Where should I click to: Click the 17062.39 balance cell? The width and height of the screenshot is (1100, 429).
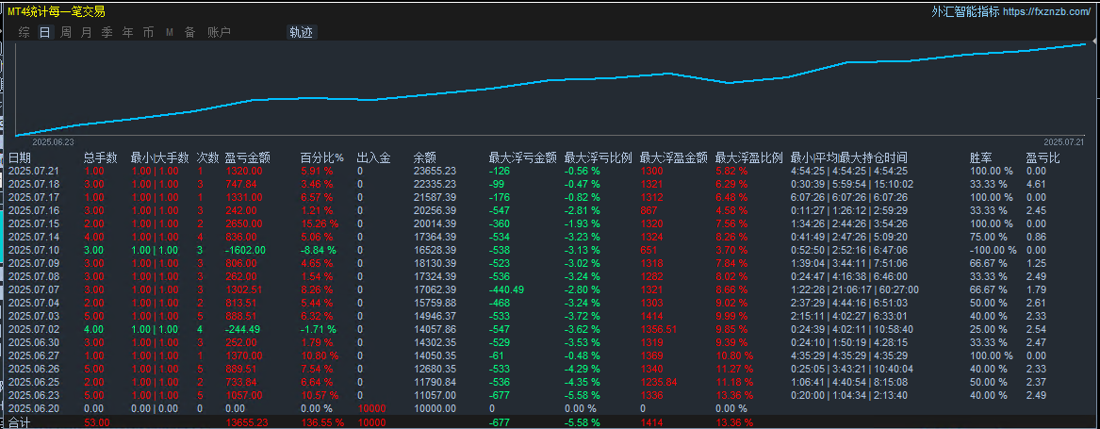[x=435, y=289]
